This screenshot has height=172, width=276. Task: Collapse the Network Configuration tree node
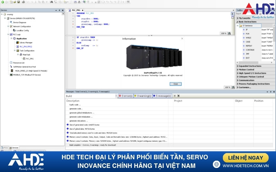point(8,26)
